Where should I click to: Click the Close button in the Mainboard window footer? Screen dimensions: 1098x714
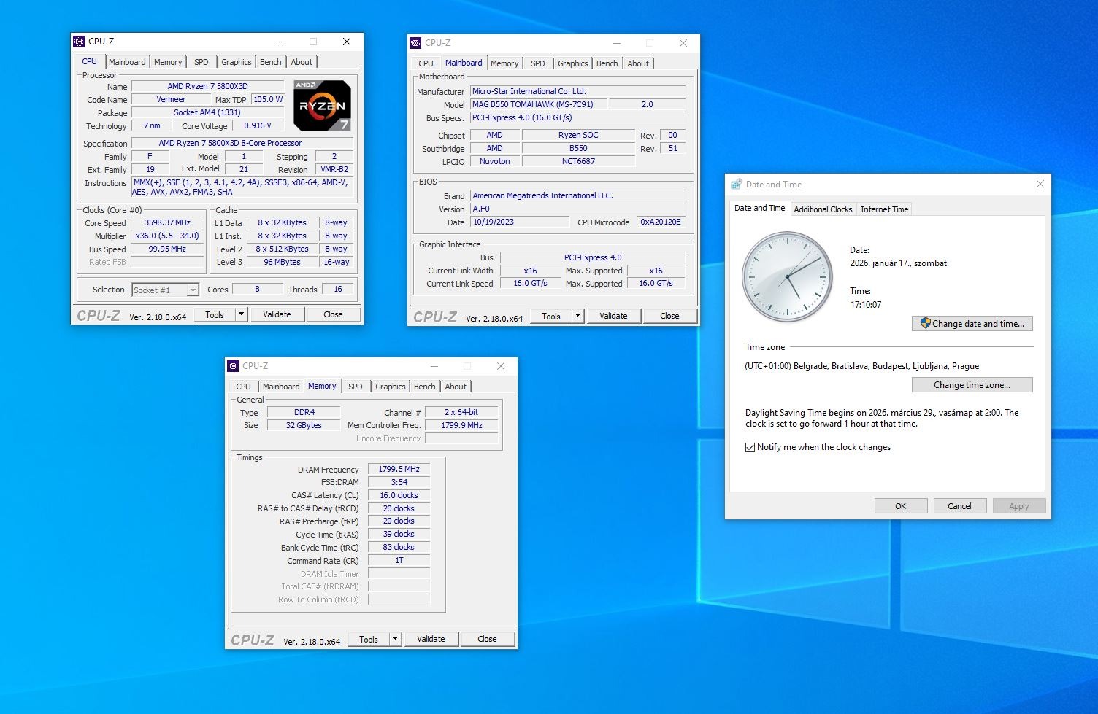click(x=669, y=316)
